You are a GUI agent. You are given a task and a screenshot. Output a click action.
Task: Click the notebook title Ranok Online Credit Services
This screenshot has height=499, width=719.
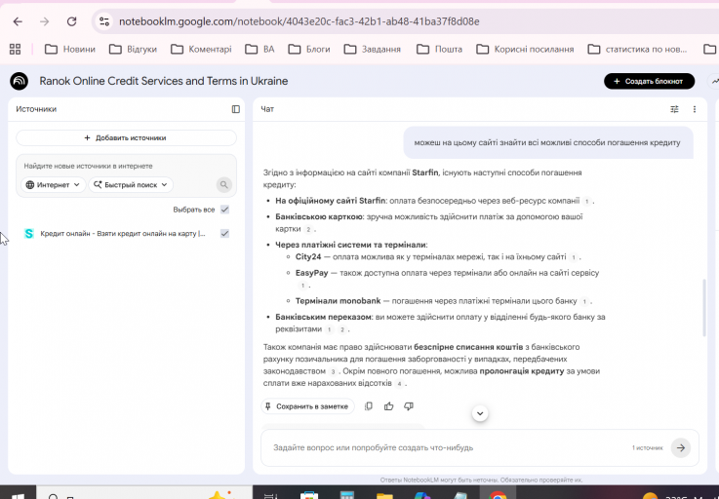click(x=163, y=81)
